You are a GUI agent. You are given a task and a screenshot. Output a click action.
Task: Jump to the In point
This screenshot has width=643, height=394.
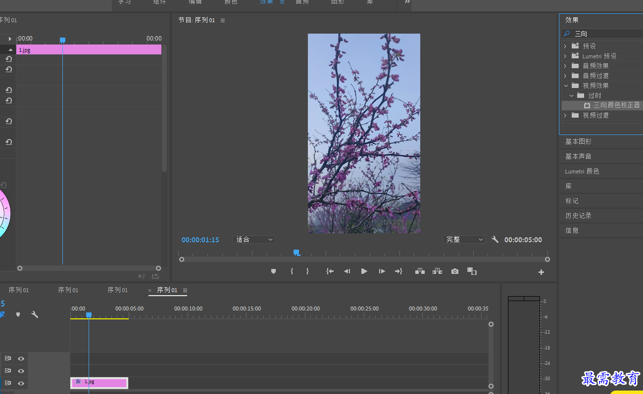click(330, 271)
